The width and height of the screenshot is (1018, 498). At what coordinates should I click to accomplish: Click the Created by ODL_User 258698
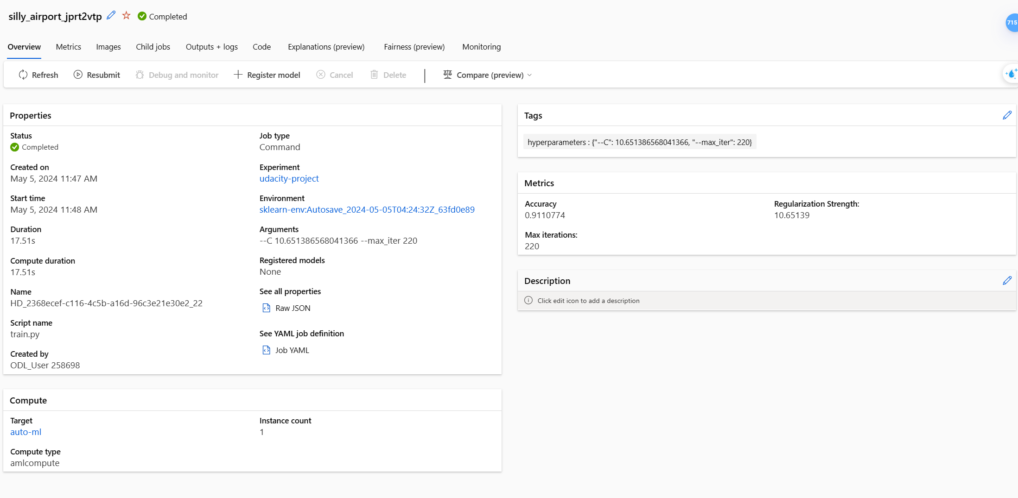click(45, 365)
